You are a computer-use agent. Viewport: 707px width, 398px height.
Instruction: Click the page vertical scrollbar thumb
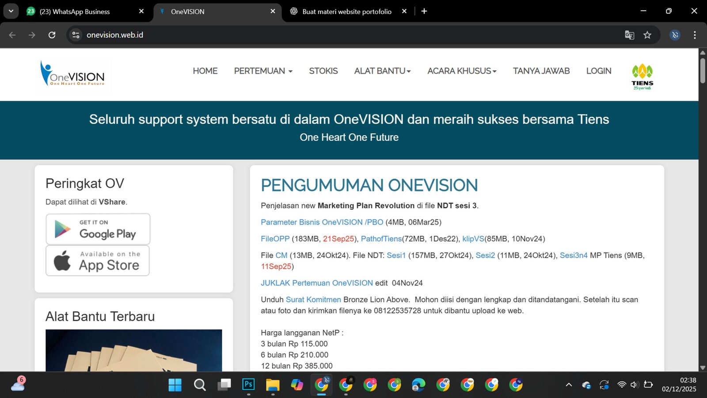click(x=703, y=70)
